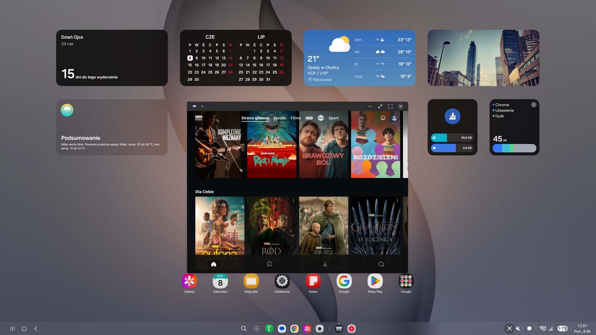Tap the device care clean button widget
The height and width of the screenshot is (335, 596).
click(x=453, y=116)
